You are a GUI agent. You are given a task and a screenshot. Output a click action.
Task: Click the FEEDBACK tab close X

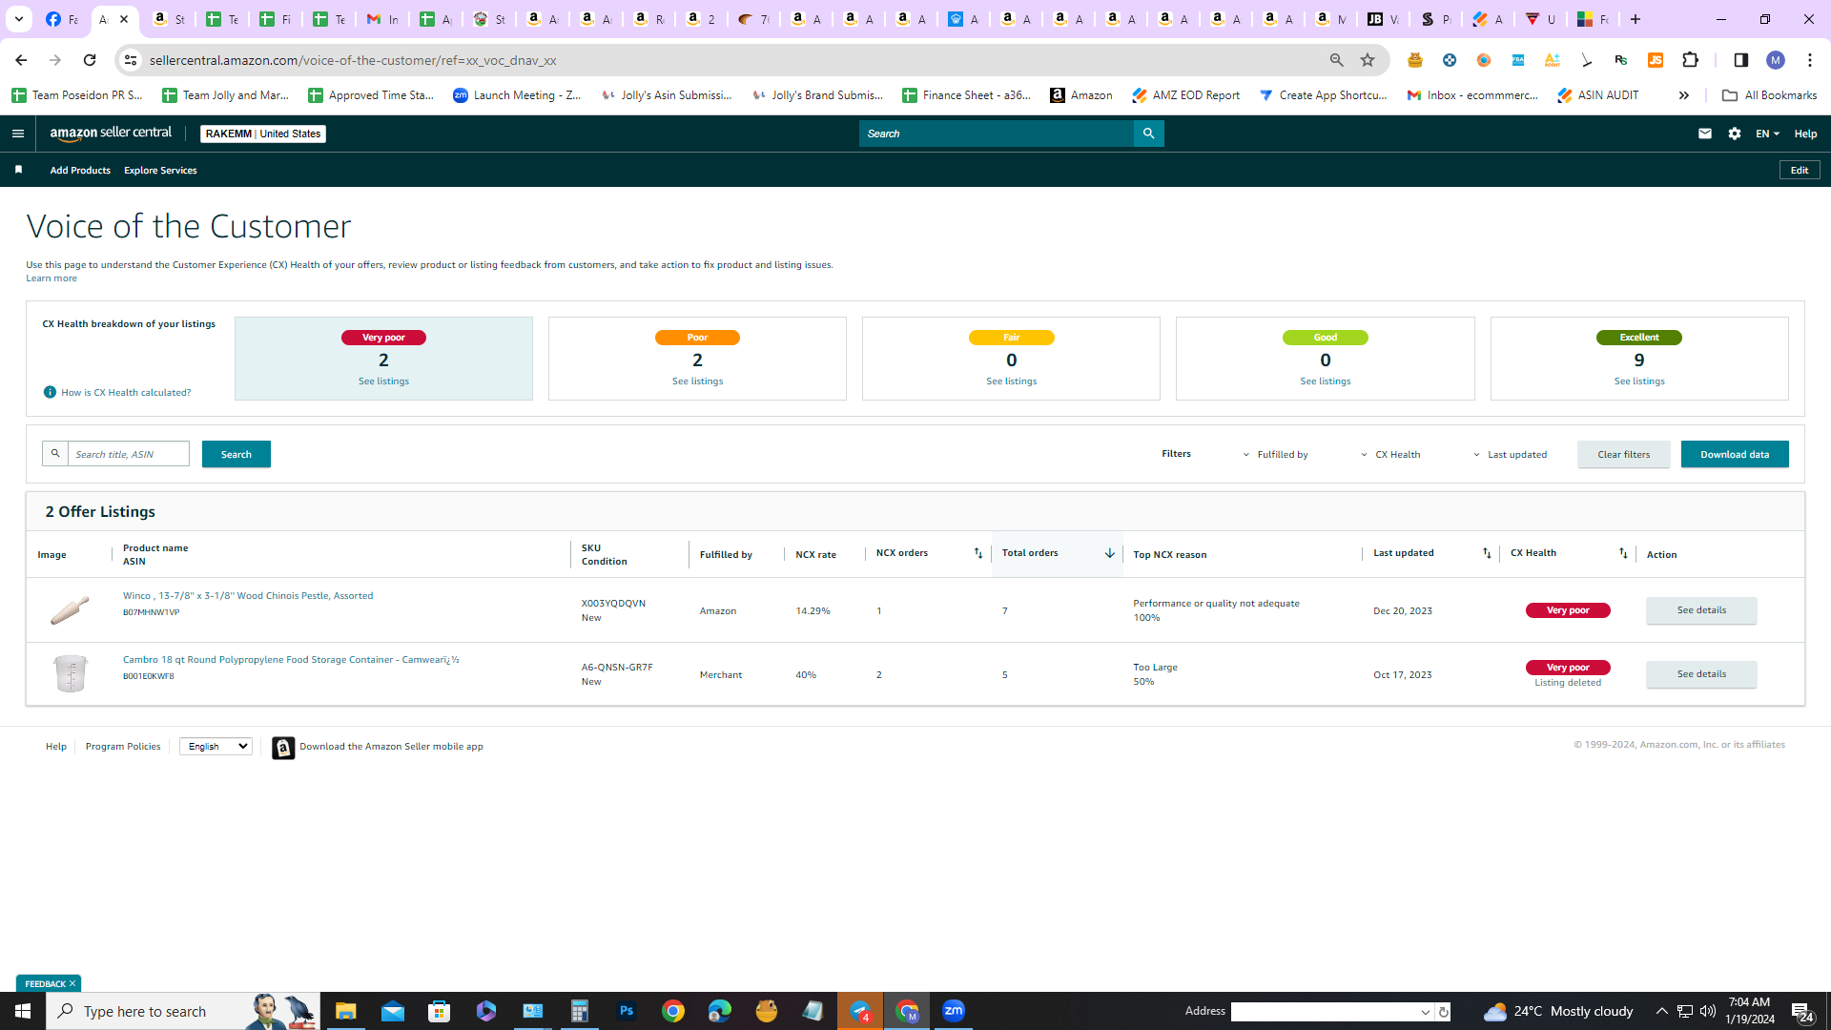pyautogui.click(x=72, y=983)
